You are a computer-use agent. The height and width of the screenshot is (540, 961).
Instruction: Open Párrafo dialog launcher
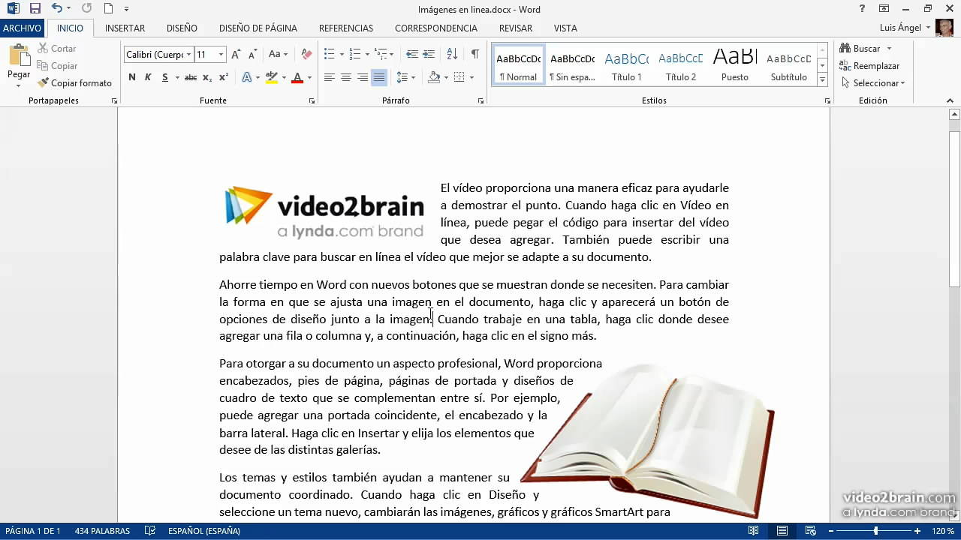coord(481,100)
